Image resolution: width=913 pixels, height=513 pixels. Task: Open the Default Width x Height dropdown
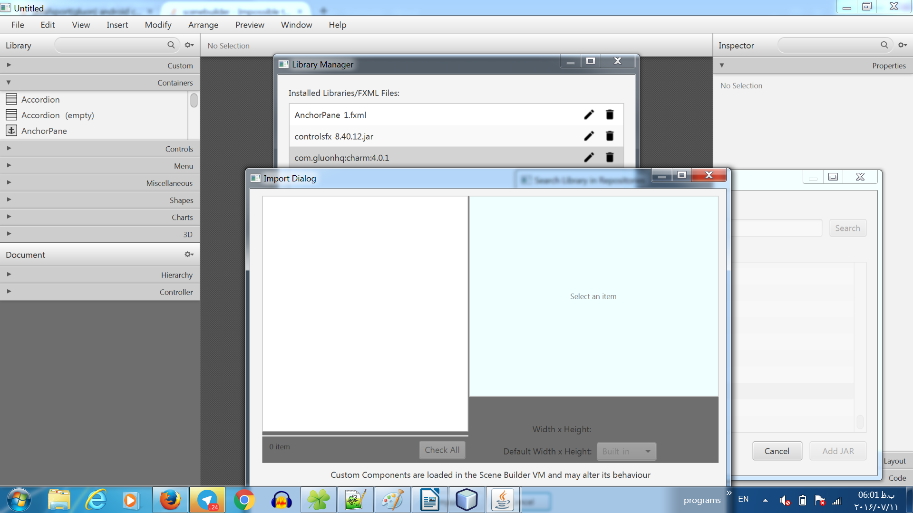626,451
